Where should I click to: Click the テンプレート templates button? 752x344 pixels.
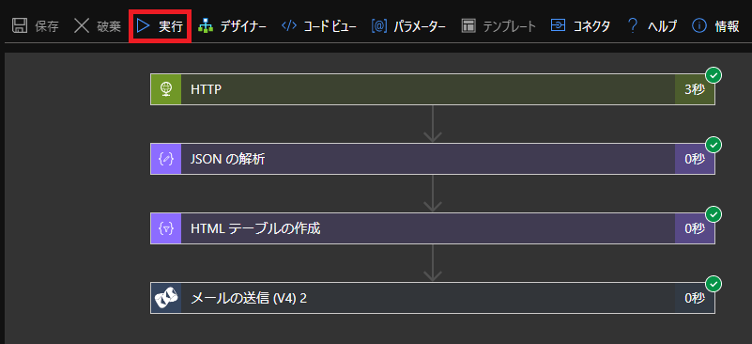[499, 26]
